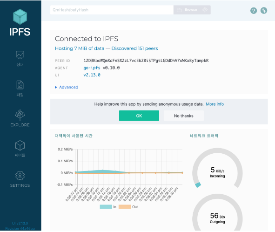Open the More info link
This screenshot has width=275, height=232.
tap(215, 104)
